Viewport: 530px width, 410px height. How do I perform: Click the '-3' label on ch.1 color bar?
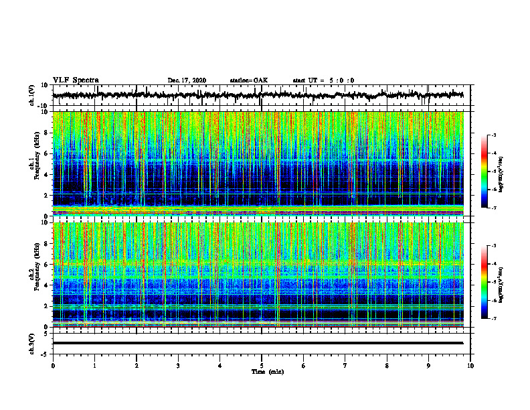pos(494,135)
